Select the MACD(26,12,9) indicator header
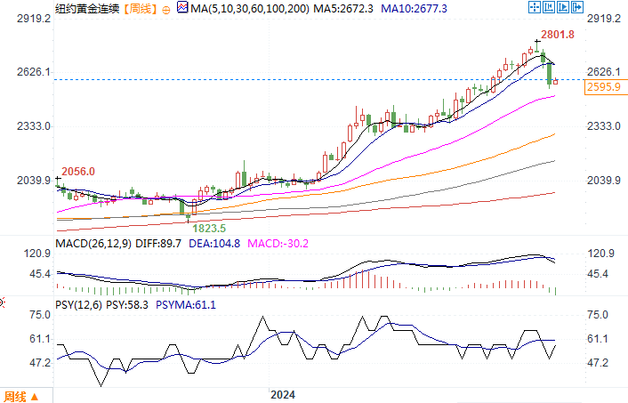Screen dimensions: 628x403 click(93, 244)
